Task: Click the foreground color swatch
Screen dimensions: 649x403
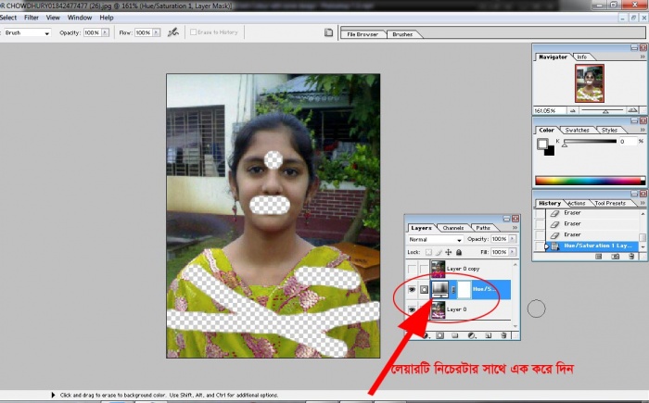Action: 542,144
